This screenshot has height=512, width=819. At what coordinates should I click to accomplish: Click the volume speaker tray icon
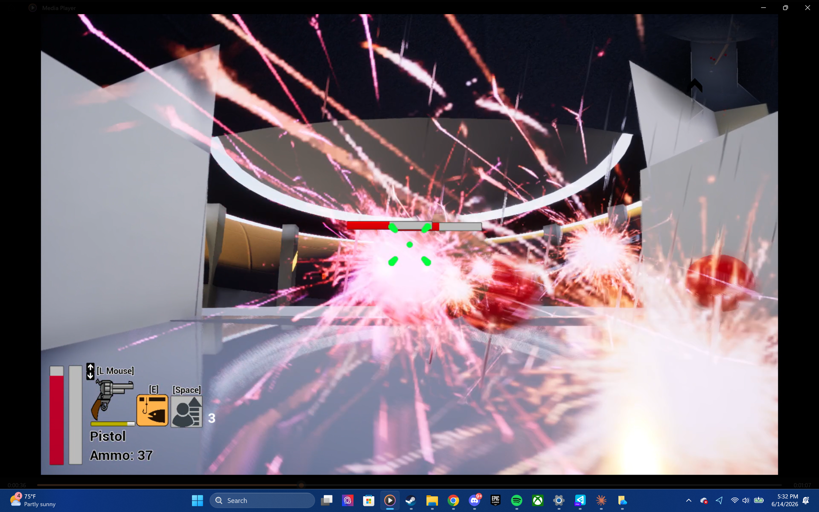pyautogui.click(x=746, y=500)
